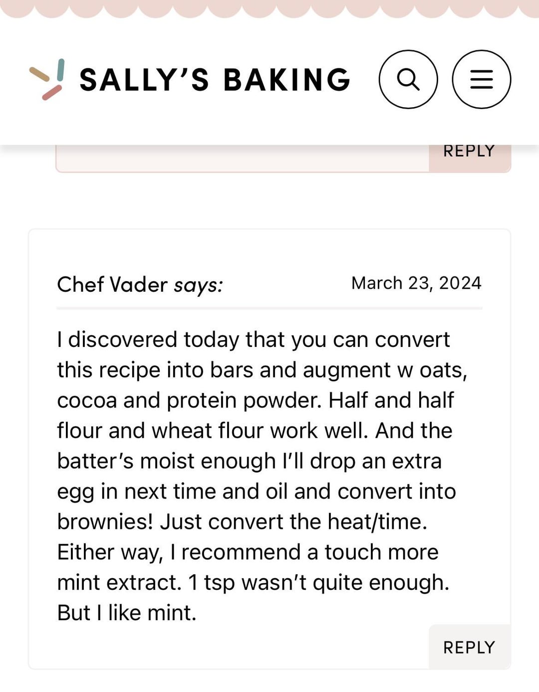The height and width of the screenshot is (692, 539).
Task: Go to Sally's Baking home via site title
Action: [x=215, y=80]
